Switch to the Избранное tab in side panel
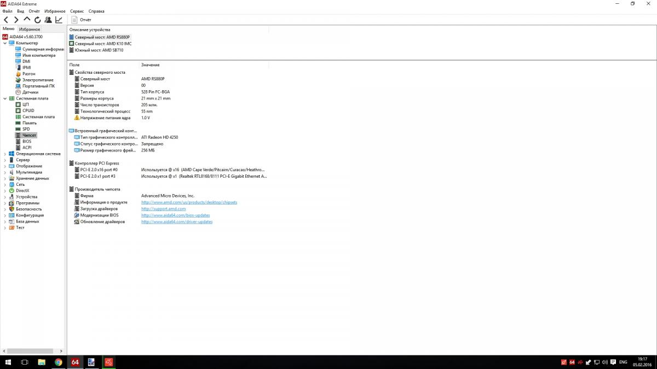Viewport: 657px width, 369px height. (x=30, y=29)
